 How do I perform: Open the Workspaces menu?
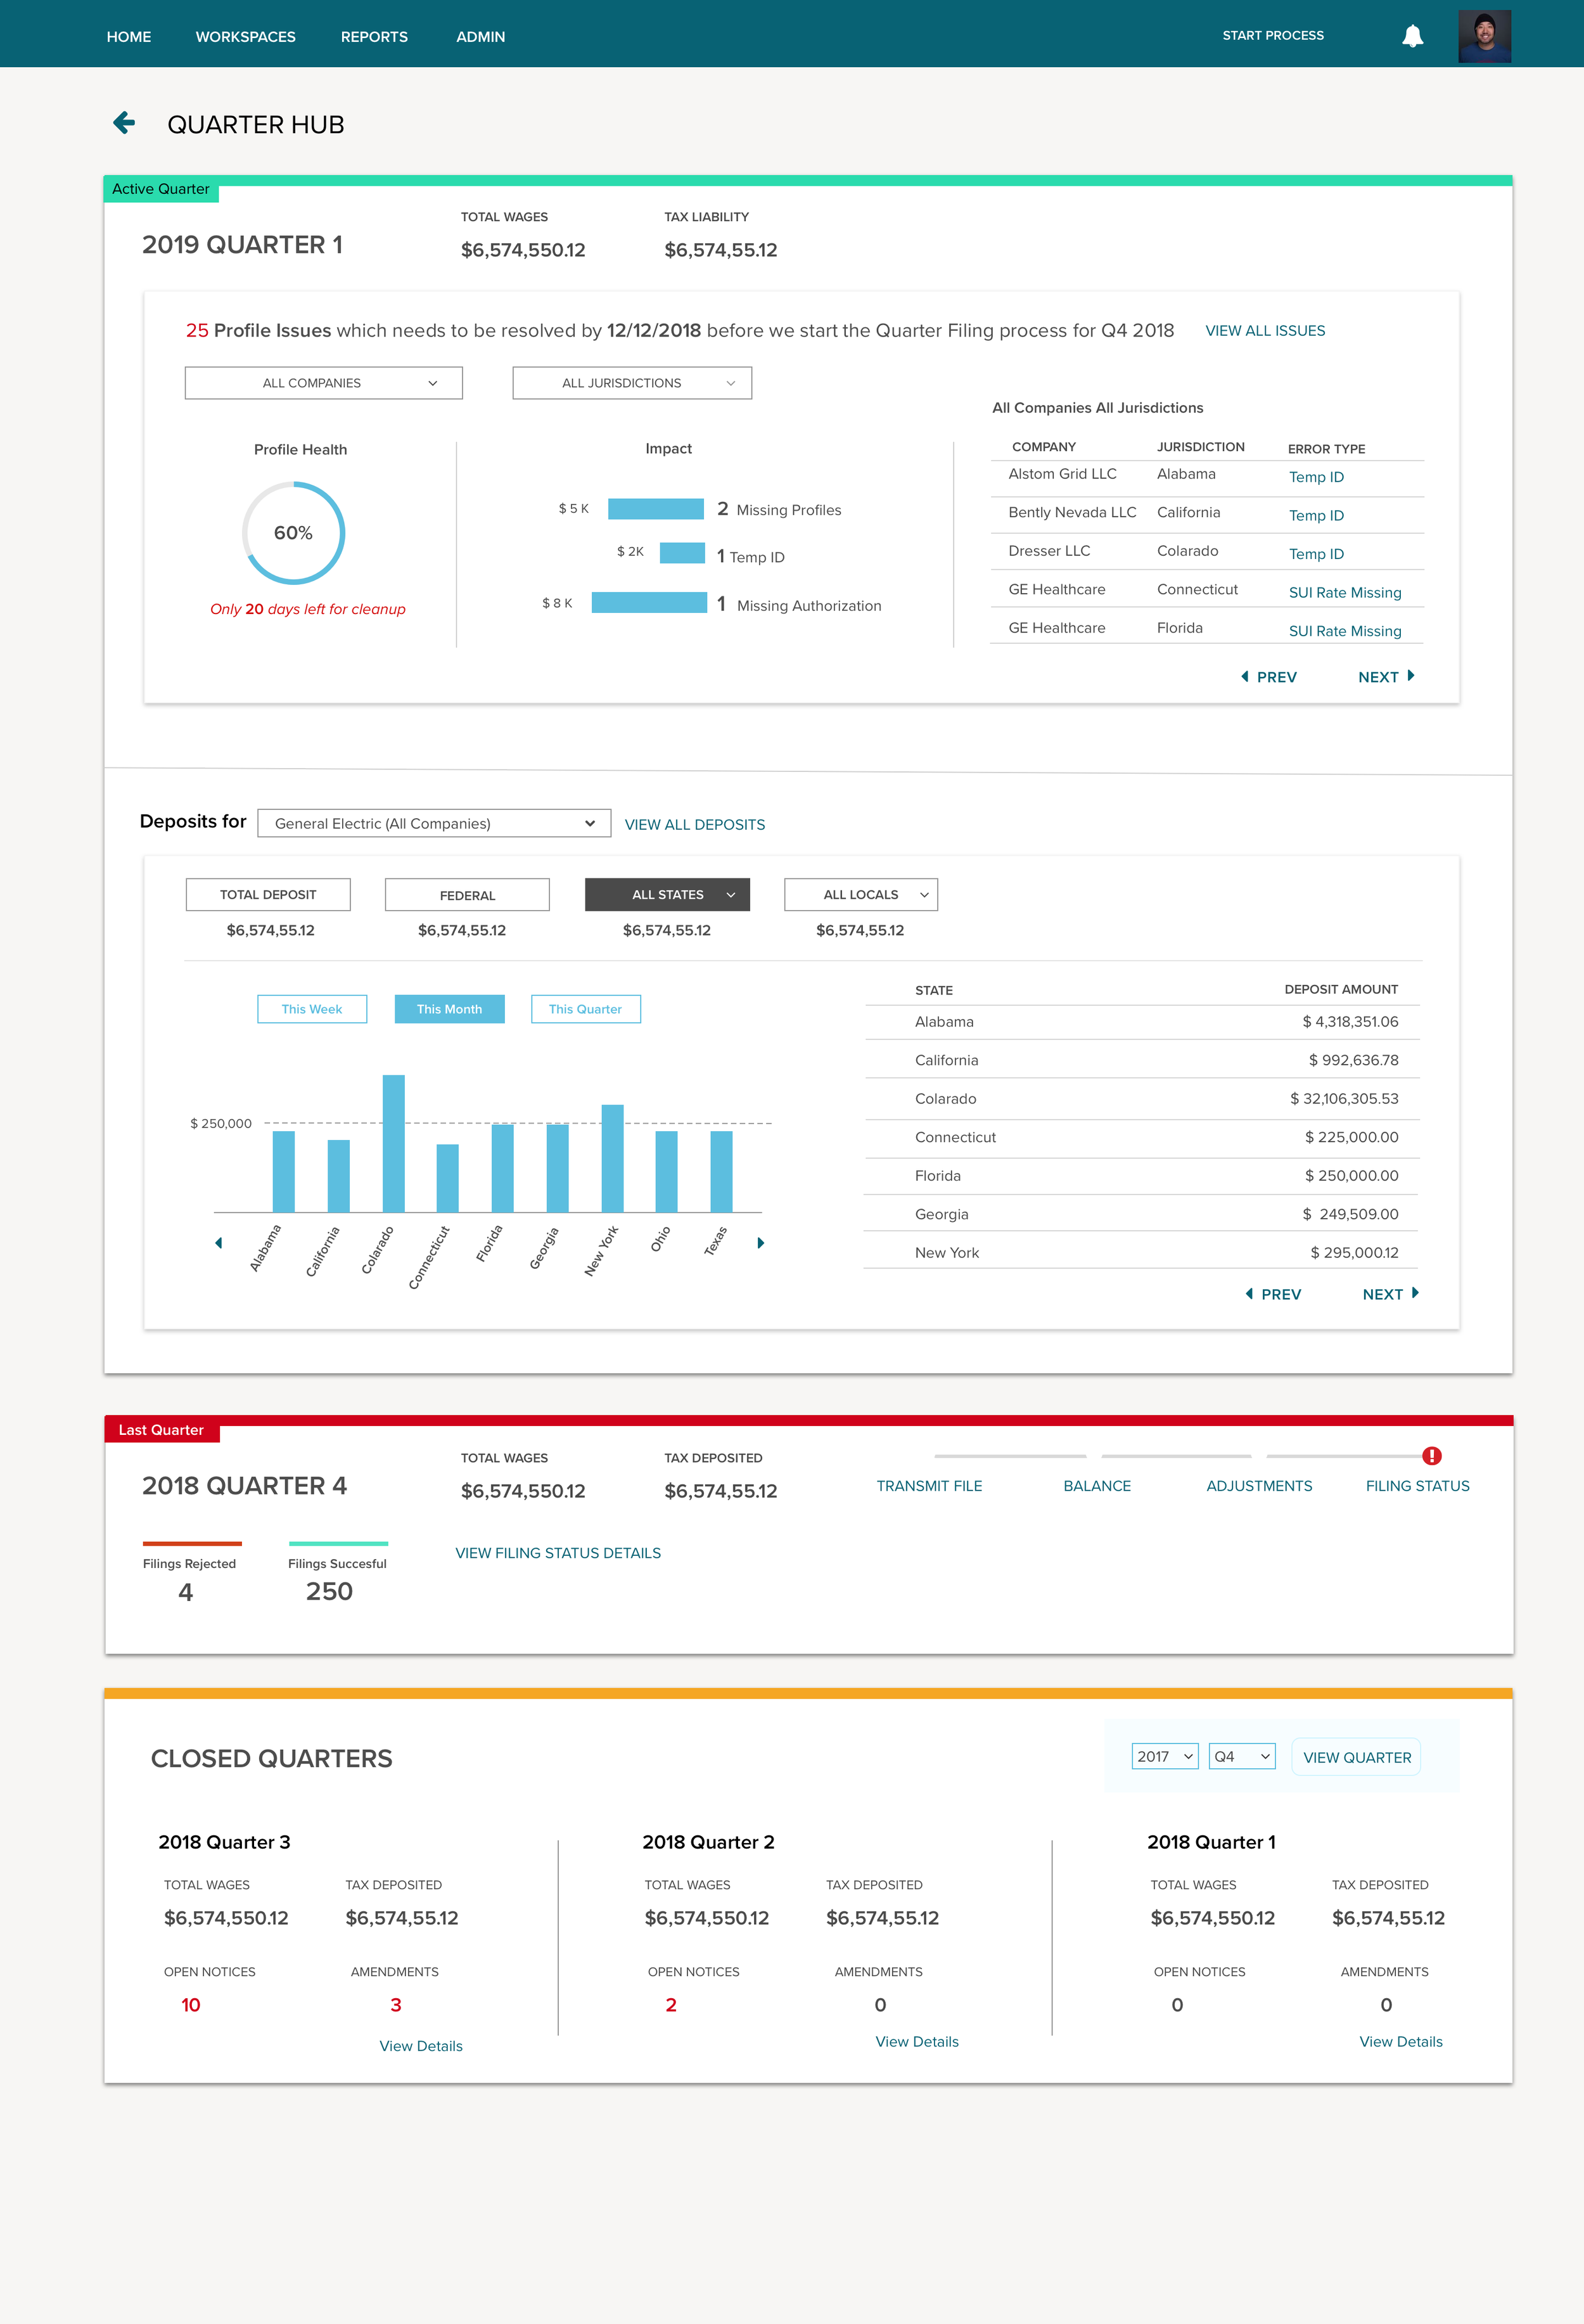coord(245,37)
